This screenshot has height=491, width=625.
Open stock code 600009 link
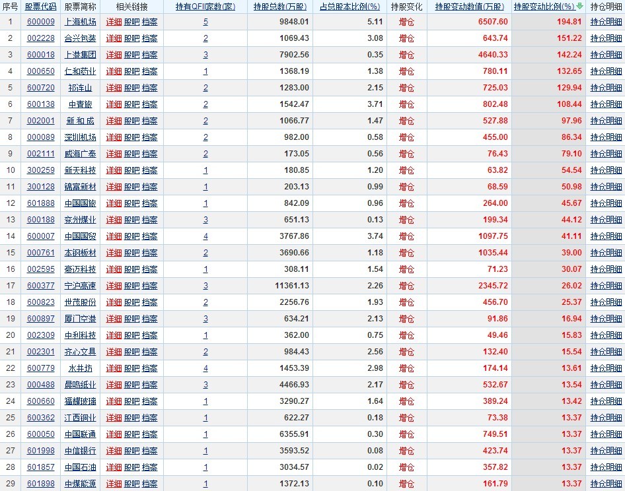[41, 22]
